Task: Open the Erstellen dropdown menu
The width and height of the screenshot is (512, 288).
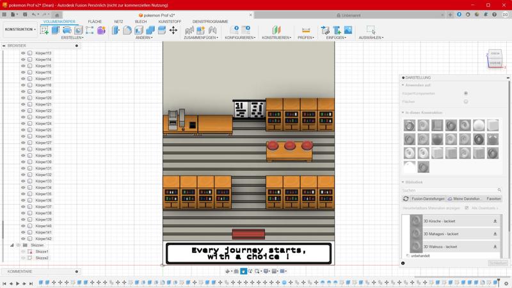Action: point(72,38)
